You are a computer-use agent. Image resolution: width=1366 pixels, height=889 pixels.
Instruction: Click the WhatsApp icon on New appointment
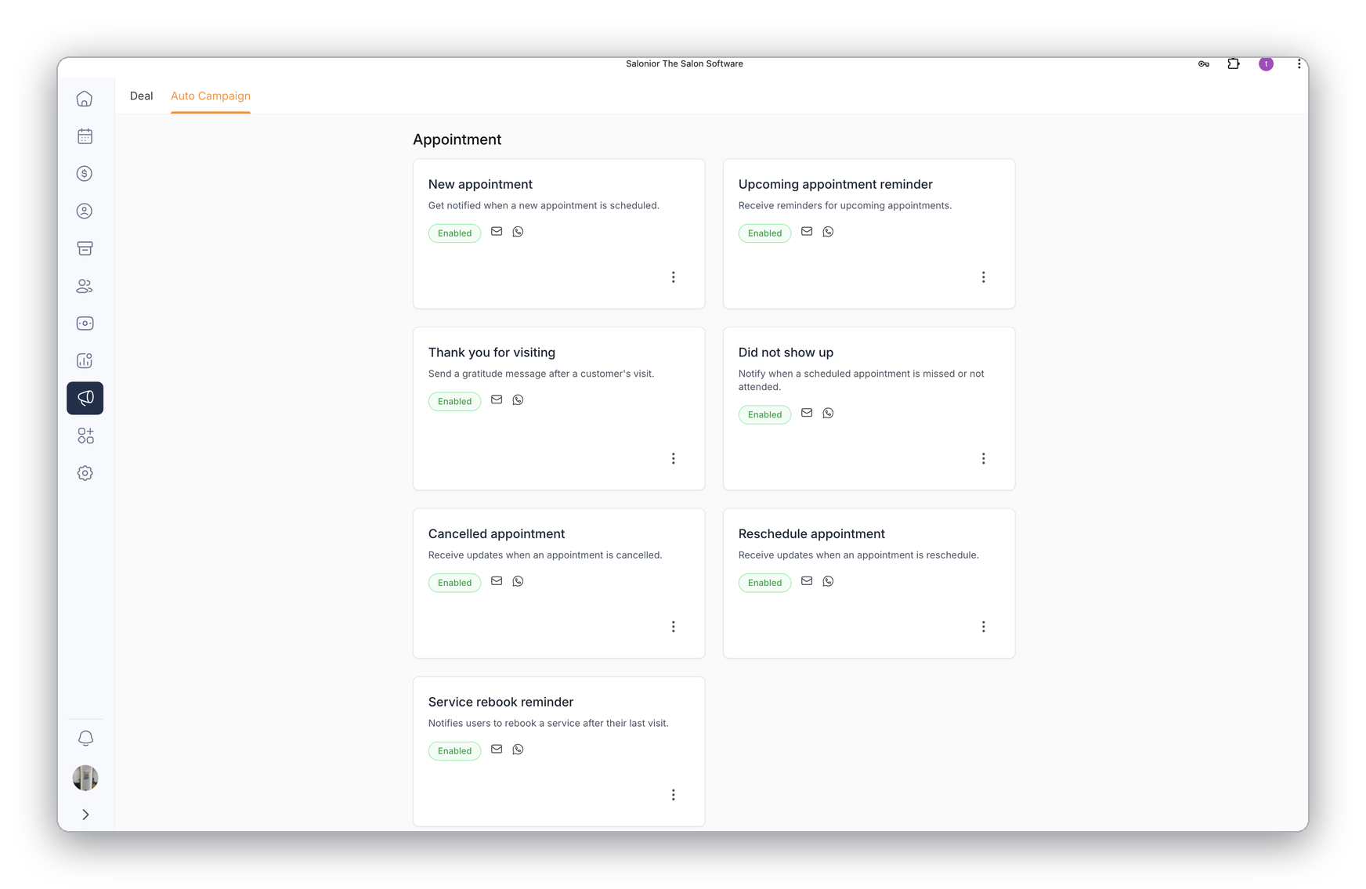pyautogui.click(x=518, y=232)
